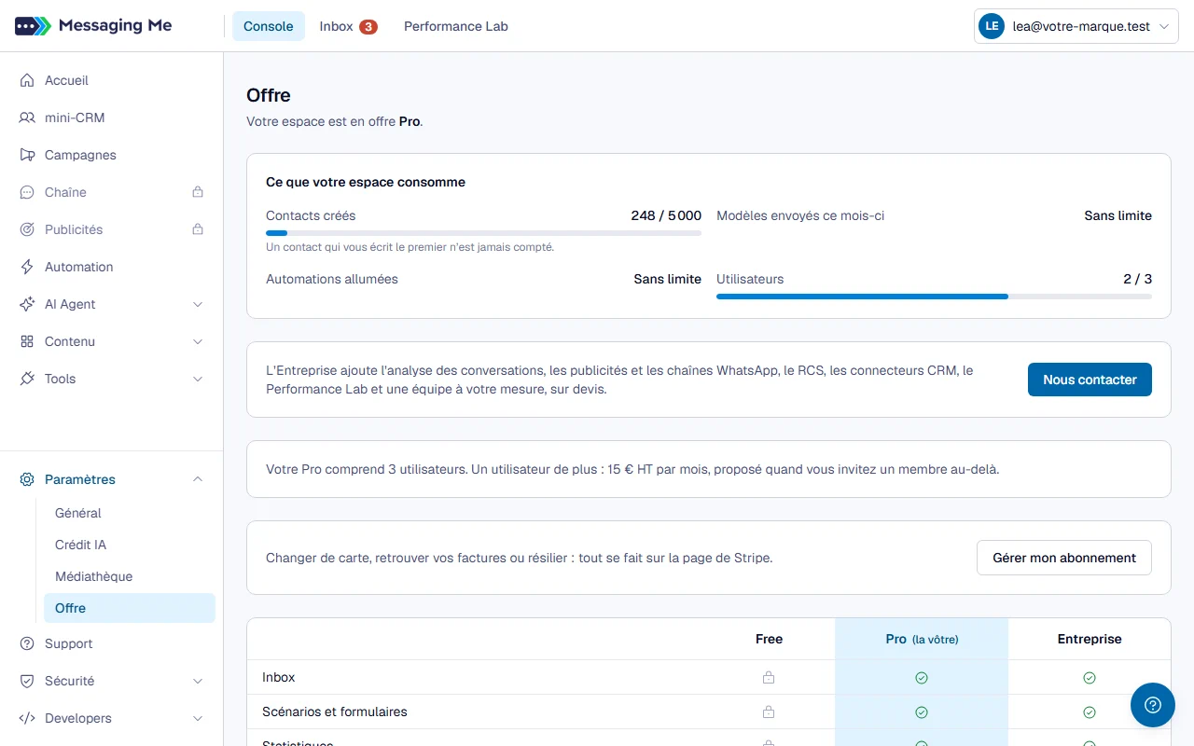
Task: Click the Campagnes megaphone icon
Action: pos(27,155)
